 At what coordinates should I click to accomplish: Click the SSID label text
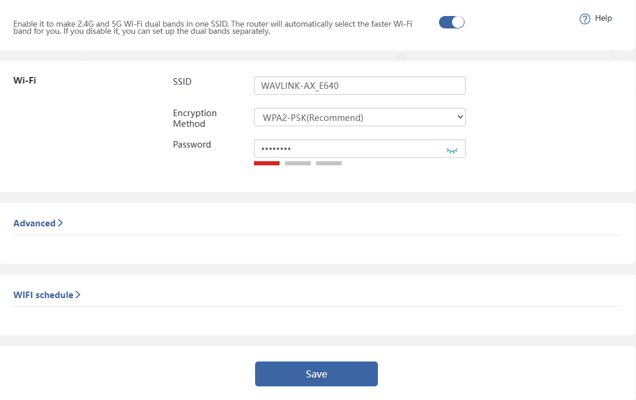(x=182, y=82)
